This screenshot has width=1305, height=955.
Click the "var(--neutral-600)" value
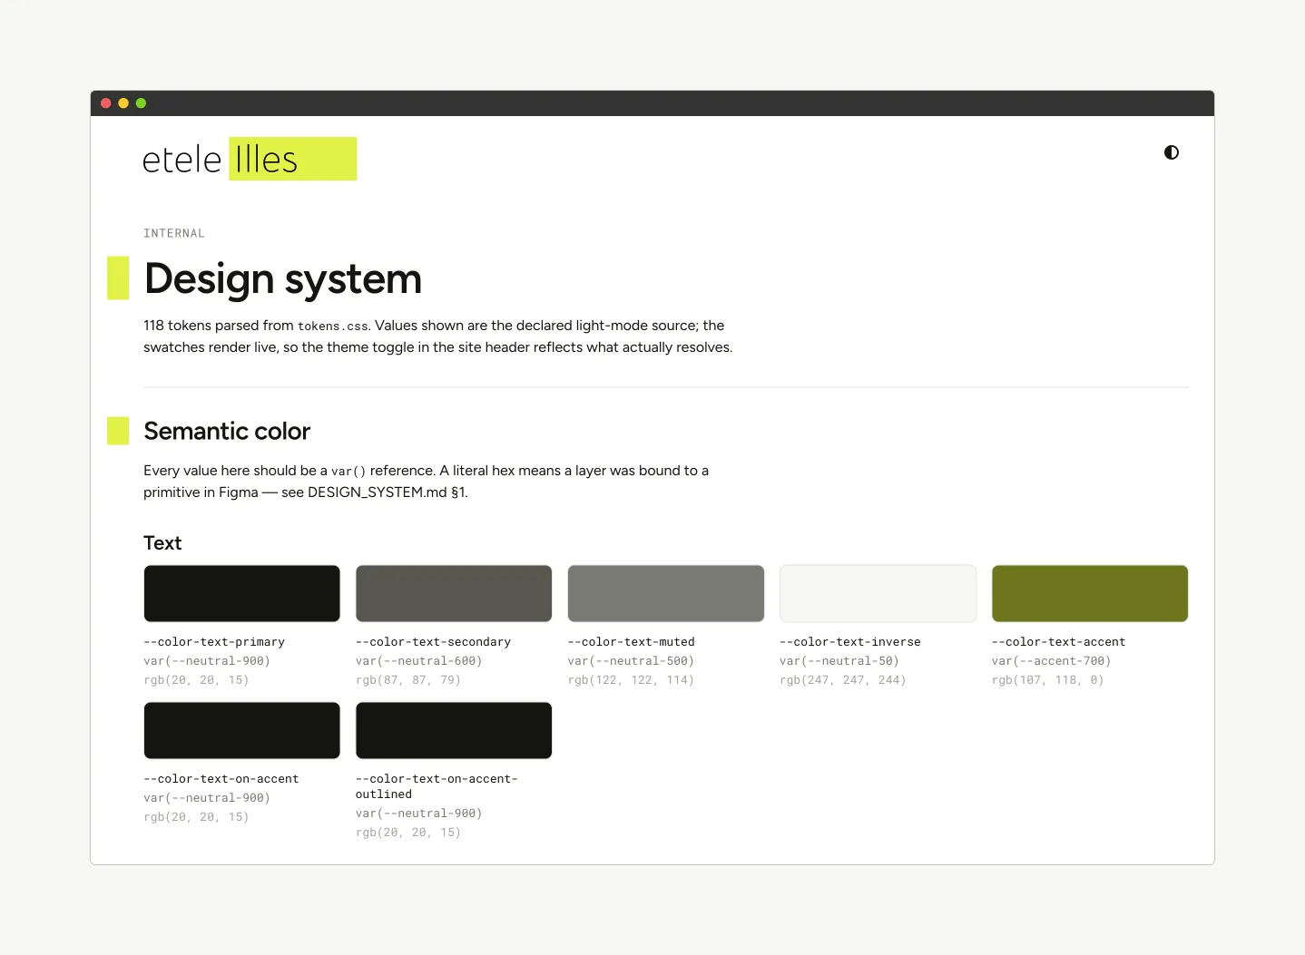[x=419, y=661]
